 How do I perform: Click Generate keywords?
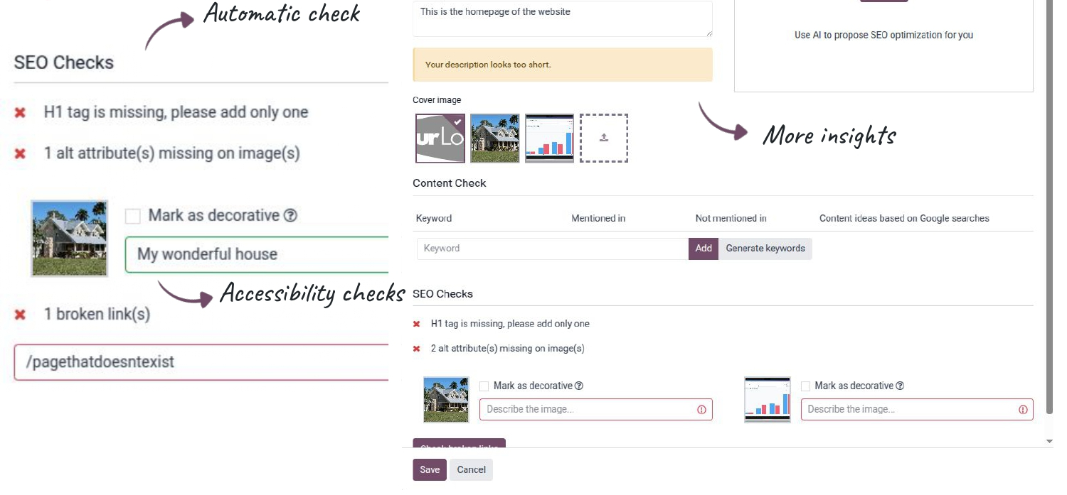coord(766,249)
